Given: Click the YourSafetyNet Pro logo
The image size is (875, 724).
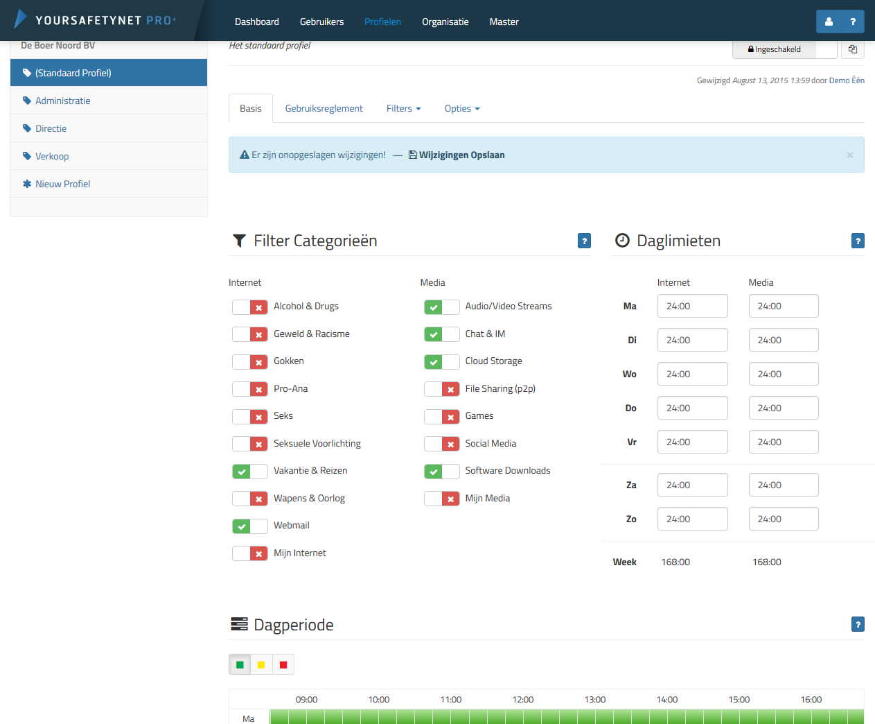Looking at the screenshot, I should click(96, 20).
